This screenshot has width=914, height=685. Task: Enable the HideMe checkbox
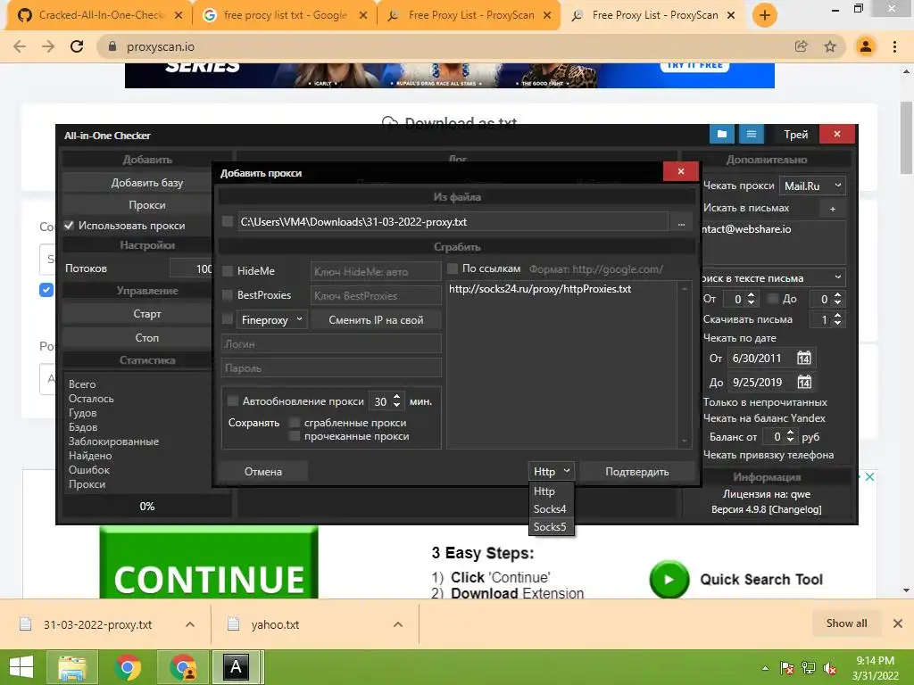(228, 271)
